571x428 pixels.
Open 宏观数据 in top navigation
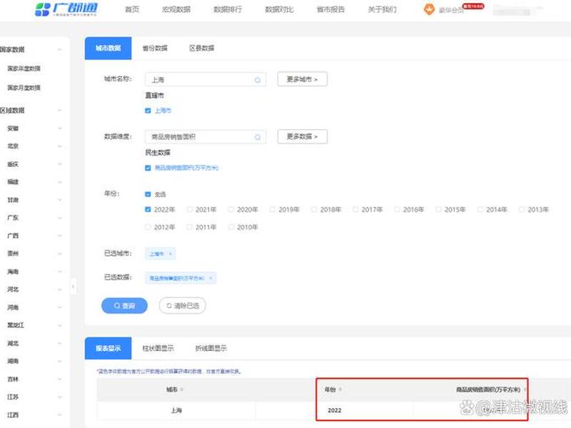pos(176,9)
